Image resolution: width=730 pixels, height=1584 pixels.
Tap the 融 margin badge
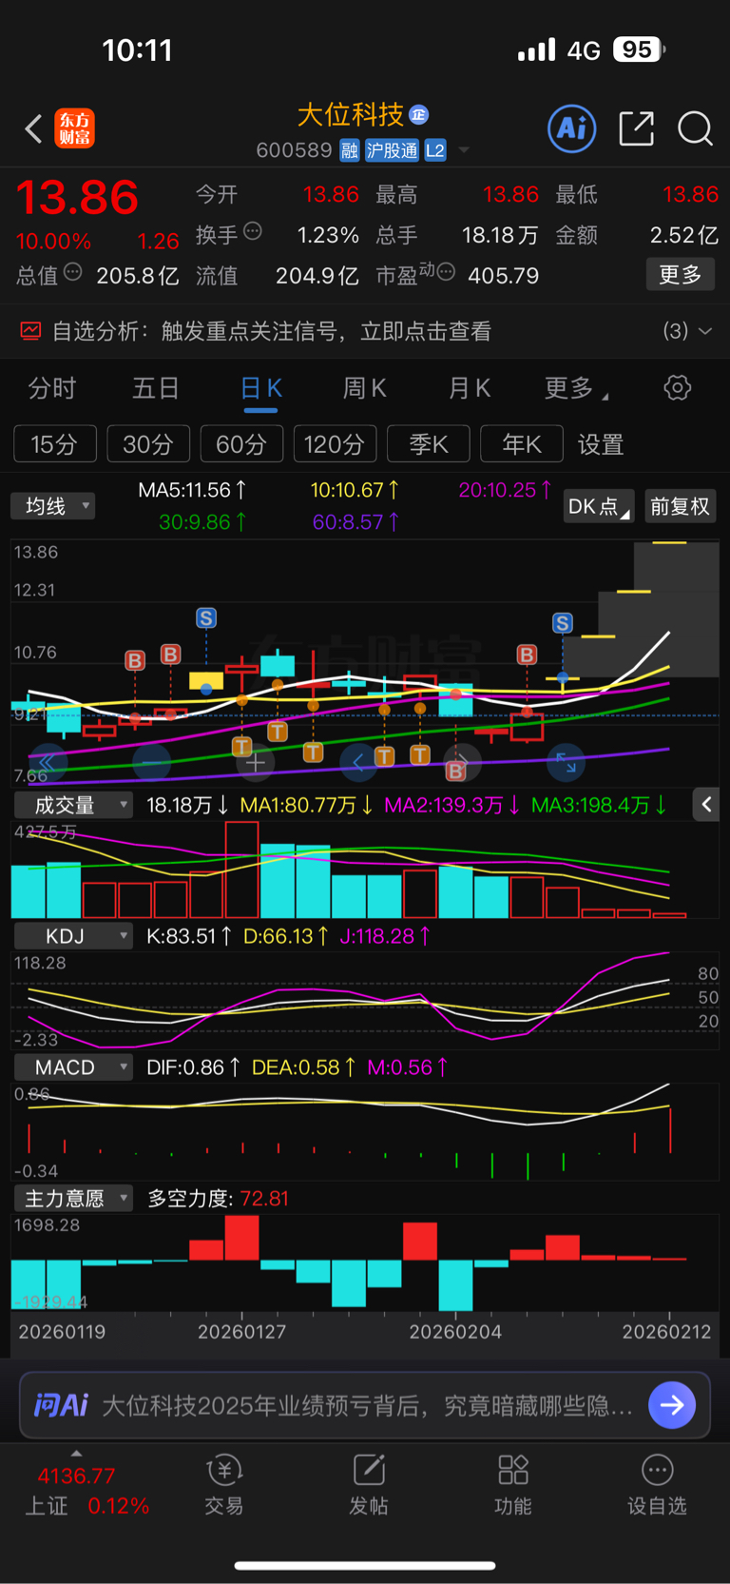pos(350,150)
